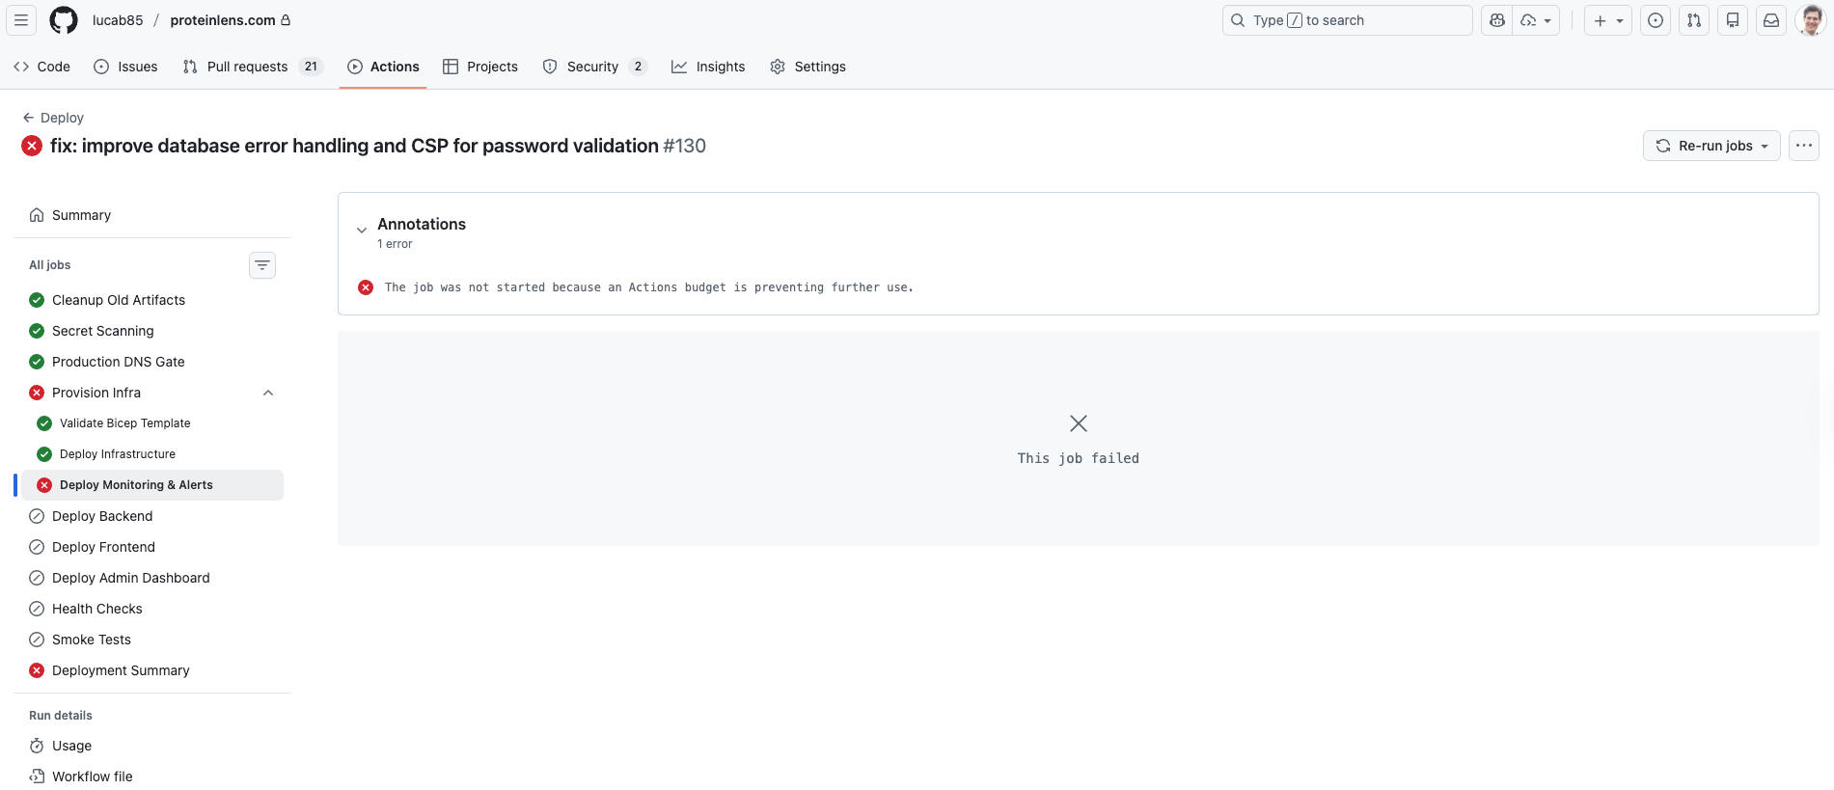Viewport: 1834px width, 790px height.
Task: Open the hamburger navigation menu
Action: 21,20
